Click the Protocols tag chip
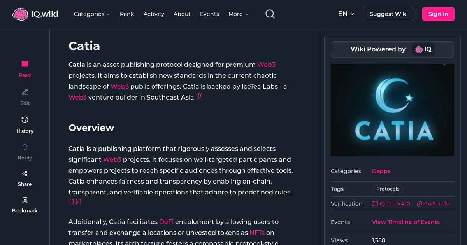Viewport: 467px width, 245px height. (x=388, y=189)
